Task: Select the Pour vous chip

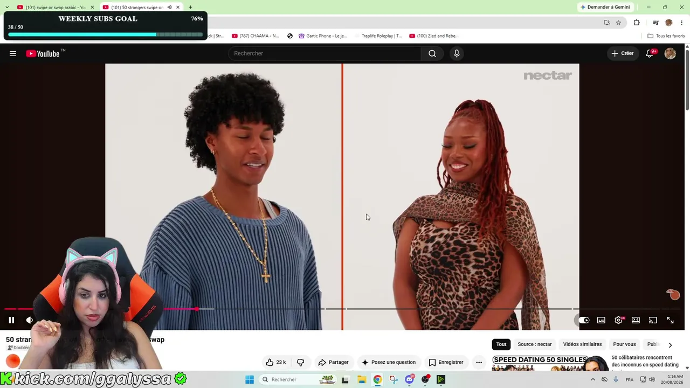Action: (x=624, y=344)
